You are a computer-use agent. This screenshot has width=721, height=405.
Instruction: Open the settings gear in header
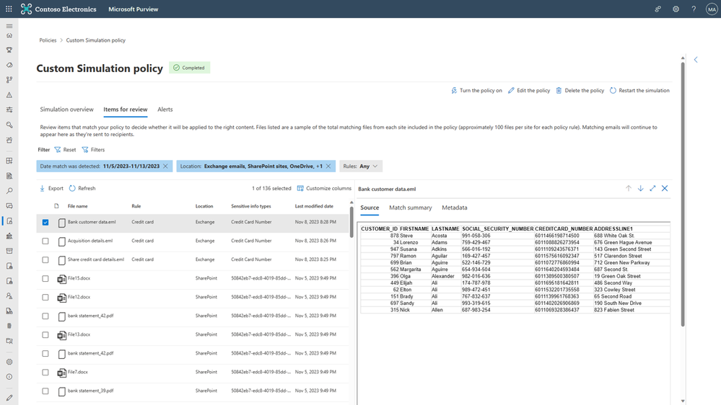pyautogui.click(x=676, y=9)
